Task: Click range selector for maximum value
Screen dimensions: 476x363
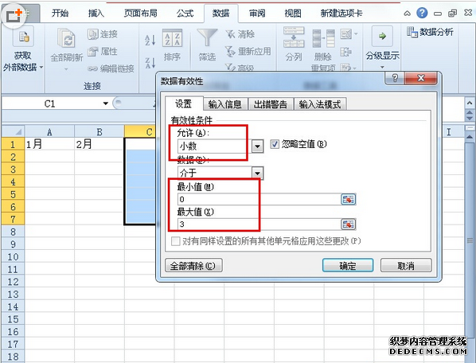Action: 348,224
